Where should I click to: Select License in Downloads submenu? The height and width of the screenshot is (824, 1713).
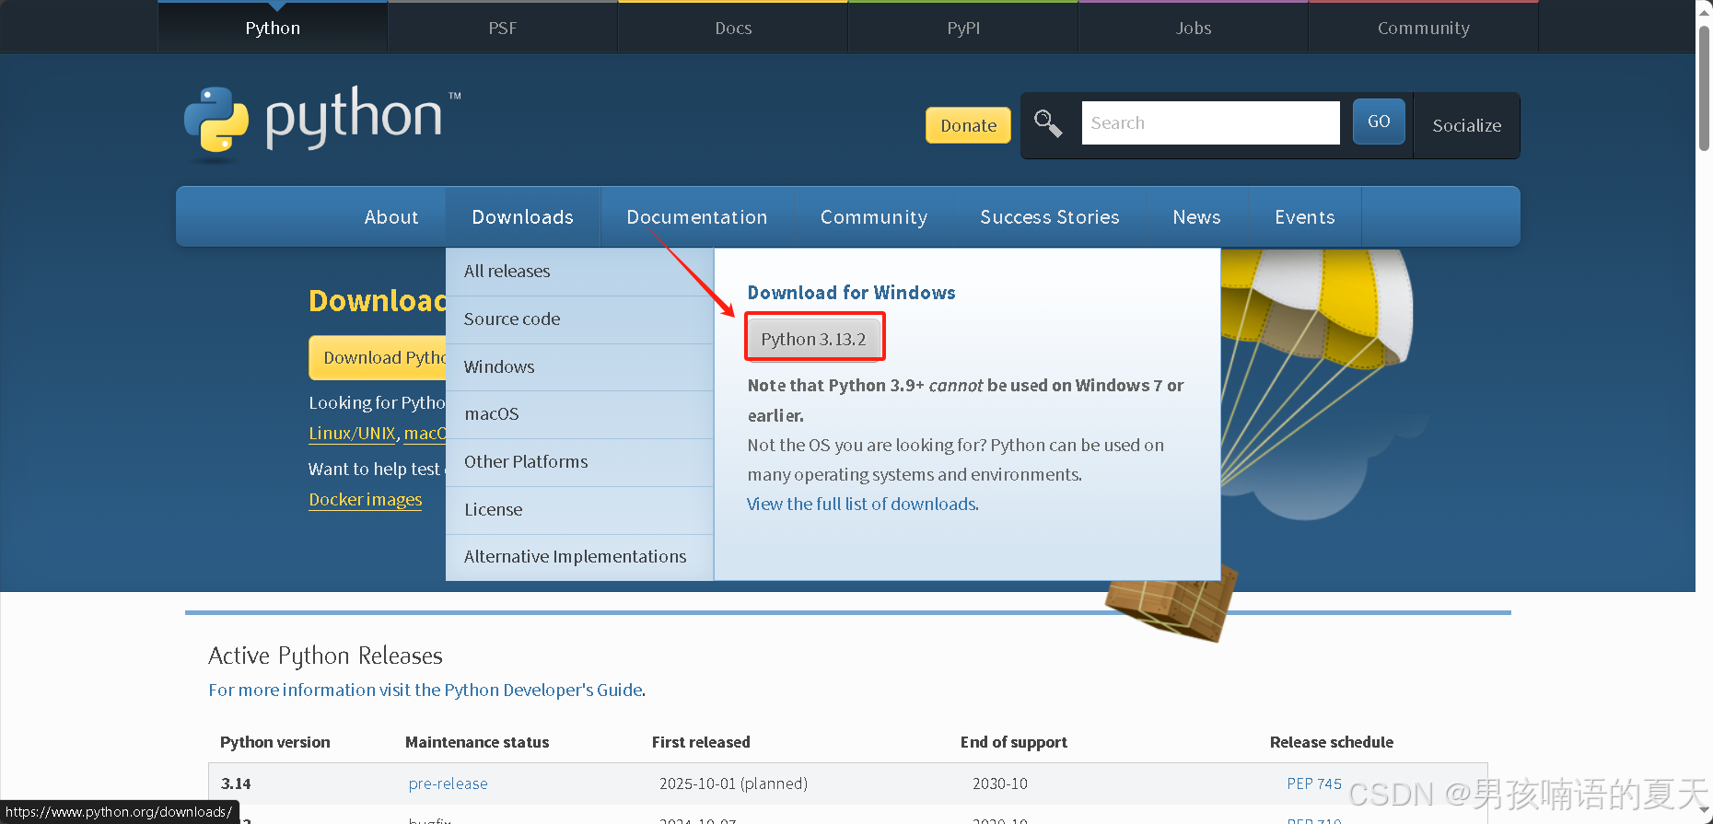pyautogui.click(x=579, y=510)
